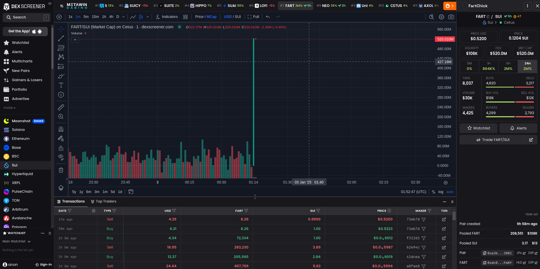The height and width of the screenshot is (269, 540).
Task: Activate the zoom in tool
Action: [x=61, y=116]
